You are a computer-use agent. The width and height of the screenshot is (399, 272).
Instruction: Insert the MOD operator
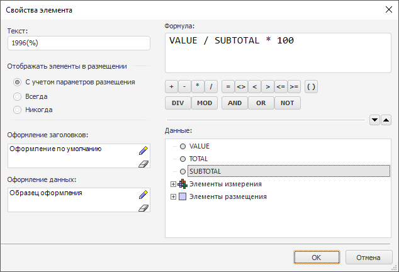[x=205, y=103]
